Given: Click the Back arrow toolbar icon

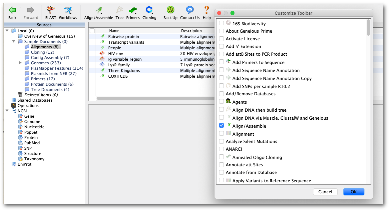Looking at the screenshot, I should point(12,10).
